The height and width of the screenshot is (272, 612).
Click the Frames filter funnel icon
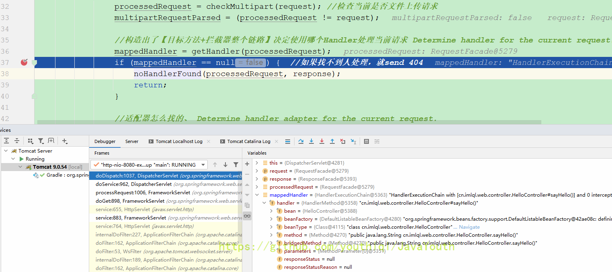click(x=236, y=165)
